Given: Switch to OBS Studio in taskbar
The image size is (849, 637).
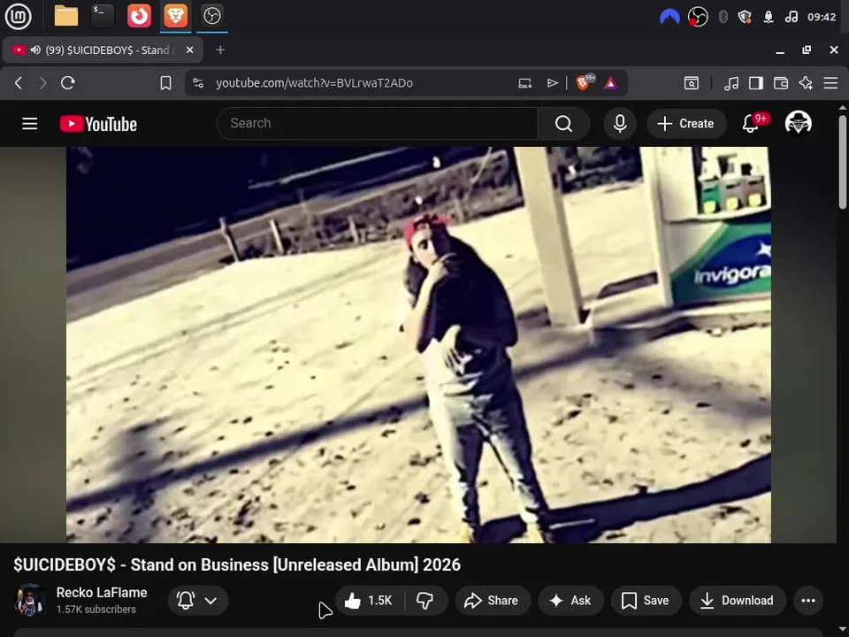Looking at the screenshot, I should pos(211,16).
